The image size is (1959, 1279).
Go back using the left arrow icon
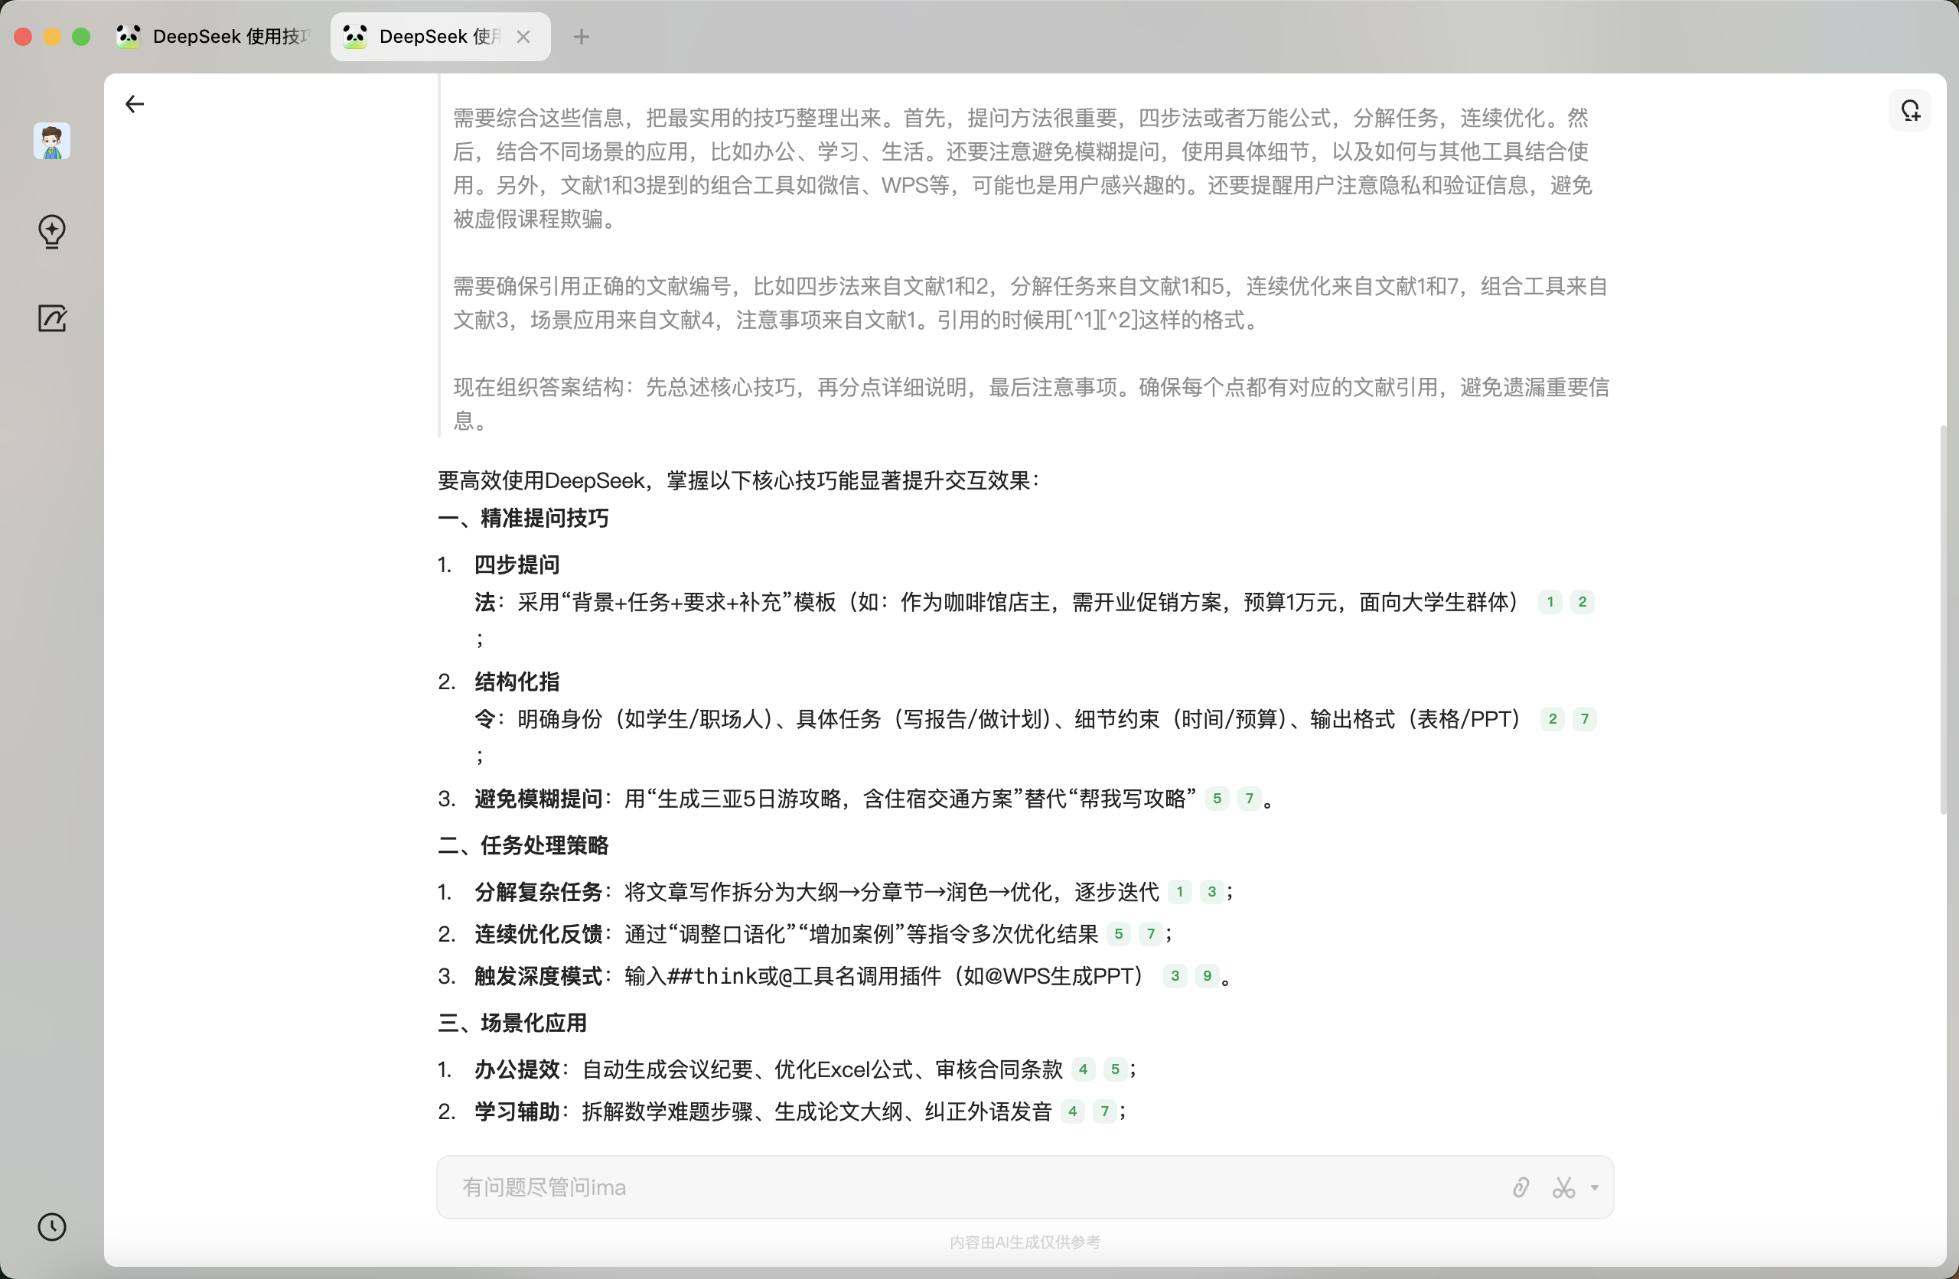pyautogui.click(x=134, y=104)
